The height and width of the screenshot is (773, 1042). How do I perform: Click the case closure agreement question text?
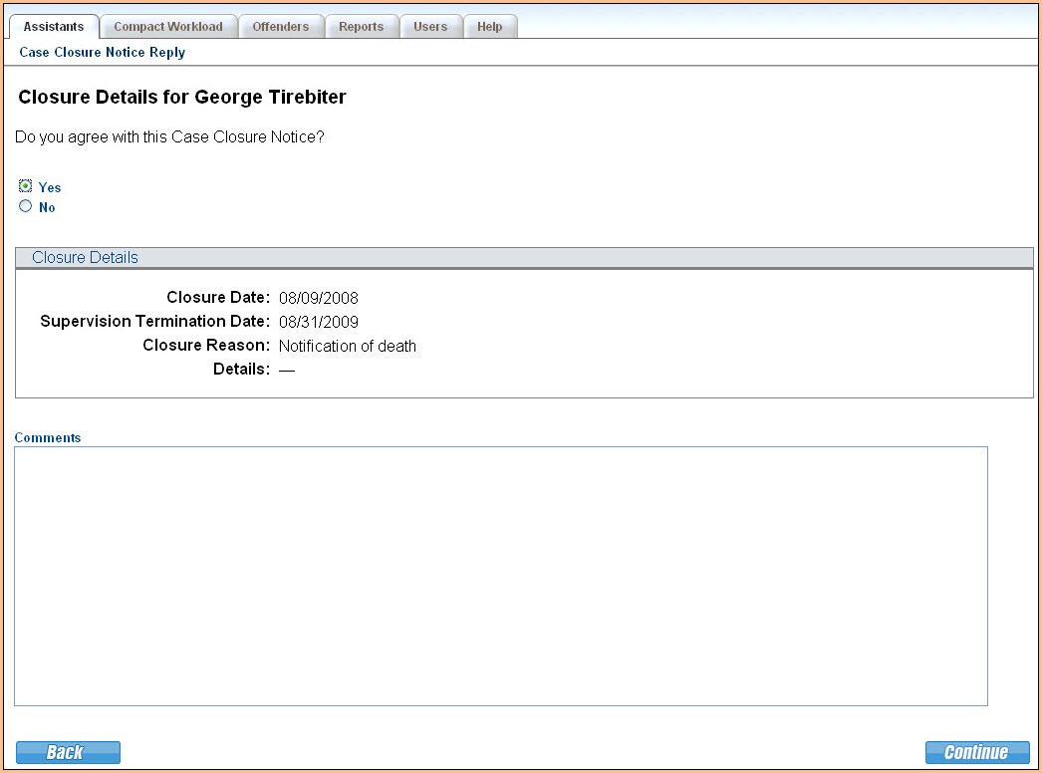tap(169, 136)
